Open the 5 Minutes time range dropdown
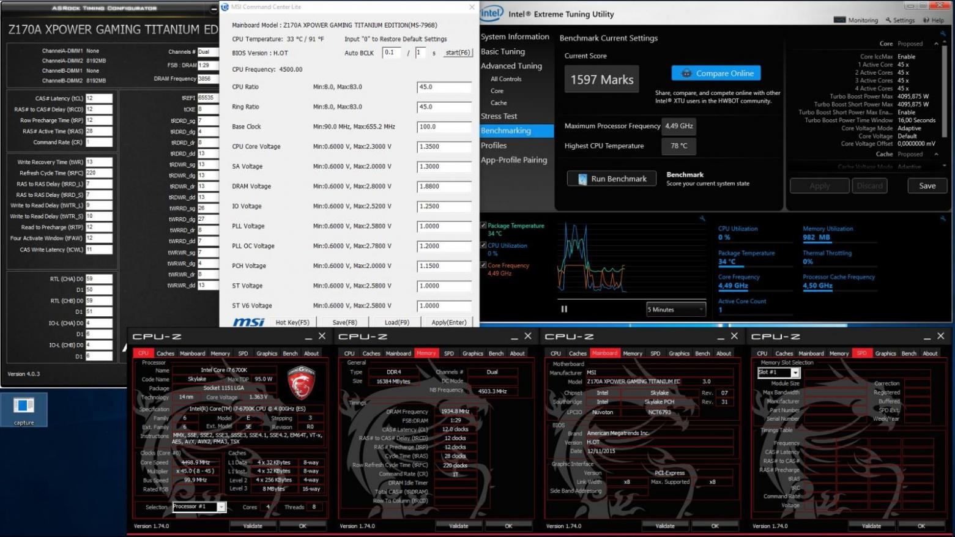This screenshot has height=537, width=955. 676,309
